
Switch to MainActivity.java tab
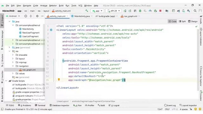[82, 16]
